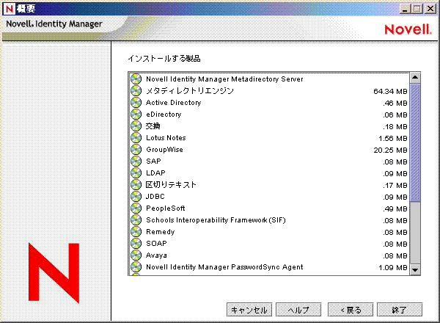
Task: Click the disc icon beside Active Directory
Action: 136,103
